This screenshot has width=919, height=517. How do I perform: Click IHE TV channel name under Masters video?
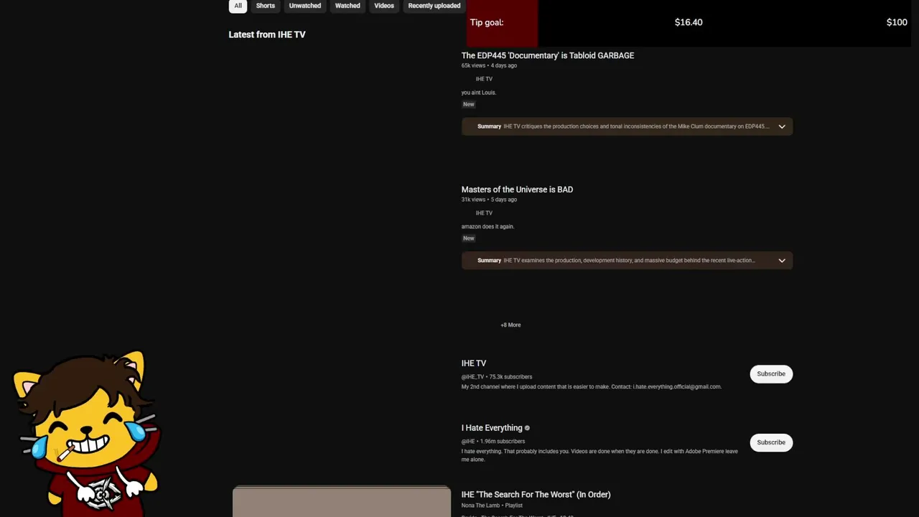[484, 213]
